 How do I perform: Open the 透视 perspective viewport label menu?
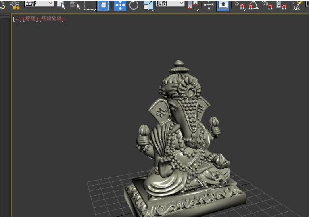pyautogui.click(x=31, y=19)
